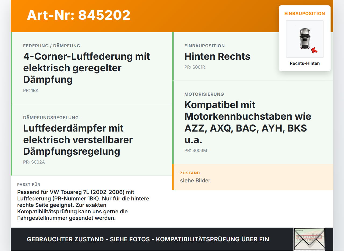Click the Art-Nr: 845202 heading
Viewport: 344px width, 251px height.
coord(79,15)
